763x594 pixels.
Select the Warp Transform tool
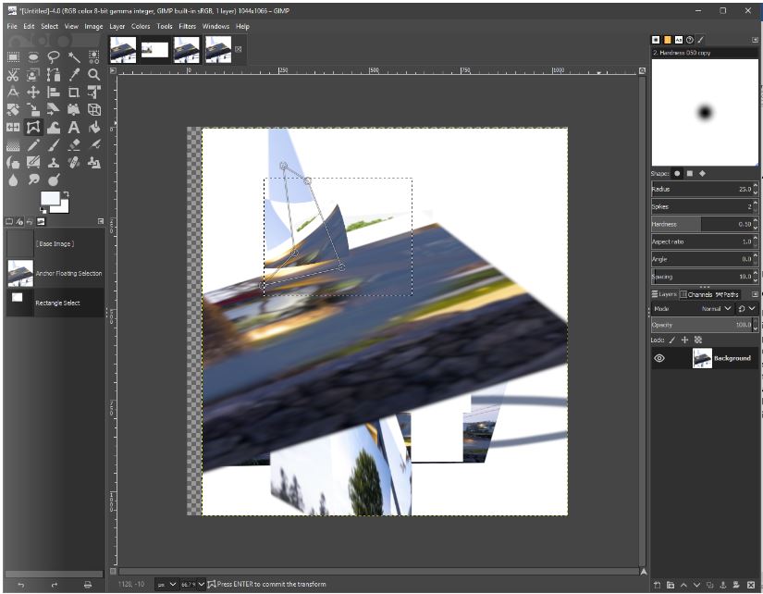tap(54, 127)
